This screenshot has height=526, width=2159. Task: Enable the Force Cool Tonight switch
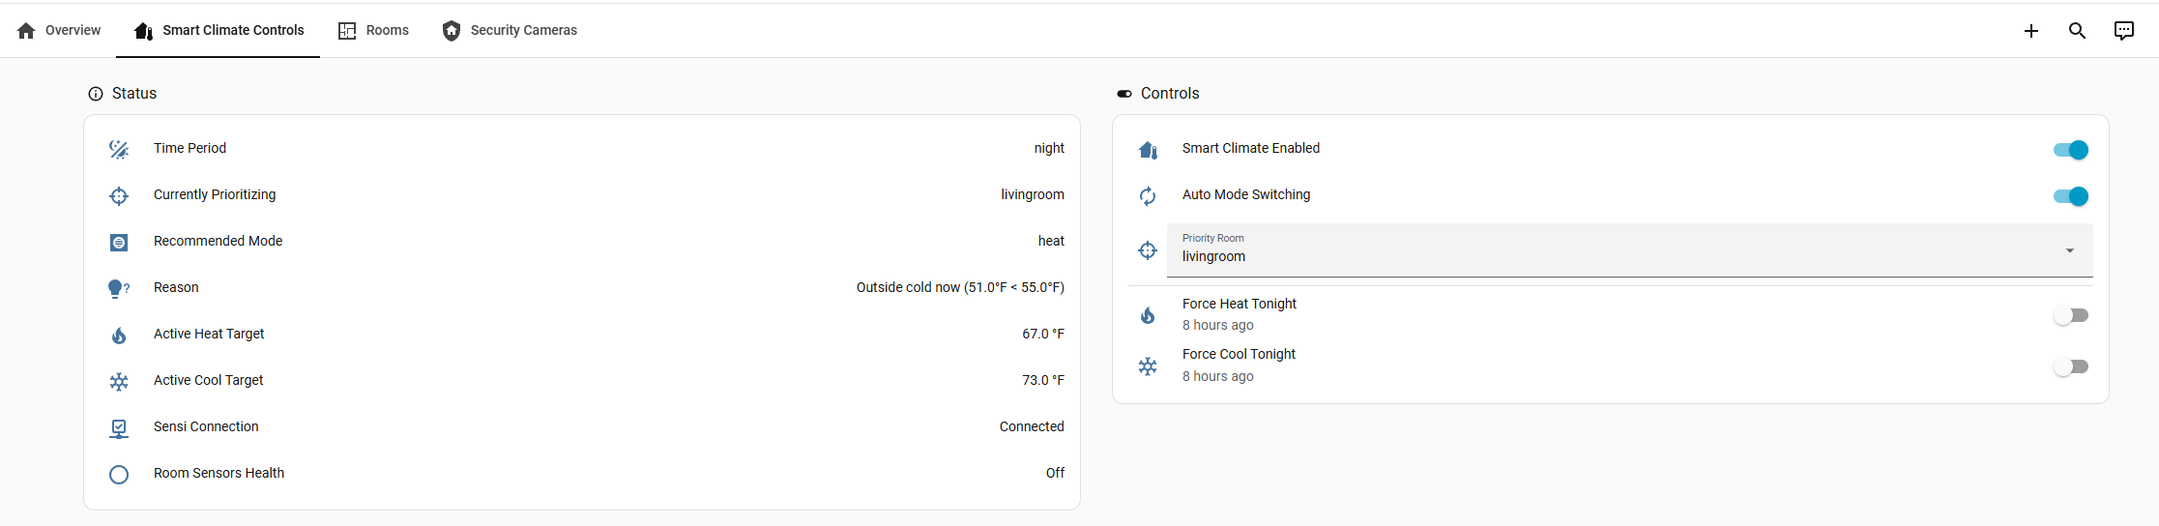(x=2070, y=367)
